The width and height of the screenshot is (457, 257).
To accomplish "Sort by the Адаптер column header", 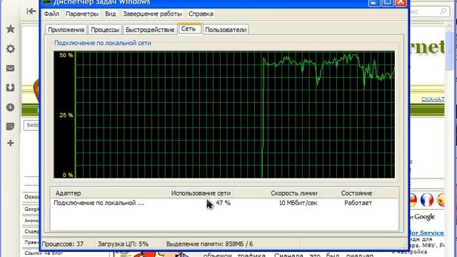I will tap(99, 193).
